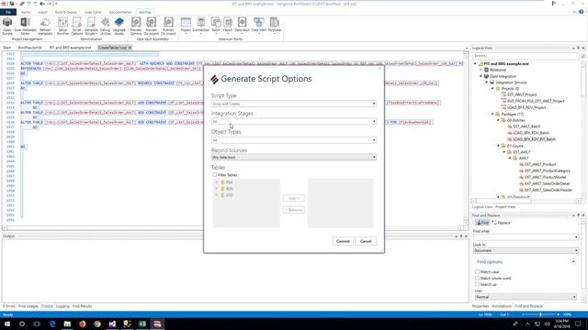Screen dimensions: 588x330
Task: Open the Object Types dropdown
Action: (294, 140)
